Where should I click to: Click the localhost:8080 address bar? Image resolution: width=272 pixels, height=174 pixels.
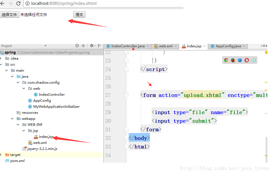point(104,3)
